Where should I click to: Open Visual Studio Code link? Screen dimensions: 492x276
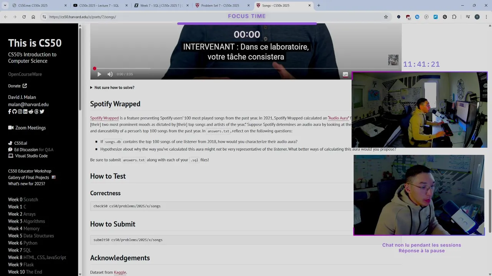coord(28,156)
